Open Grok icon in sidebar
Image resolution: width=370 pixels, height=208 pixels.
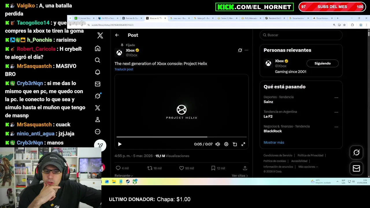pyautogui.click(x=98, y=96)
